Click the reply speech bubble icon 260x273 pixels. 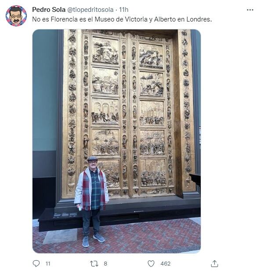point(36,263)
